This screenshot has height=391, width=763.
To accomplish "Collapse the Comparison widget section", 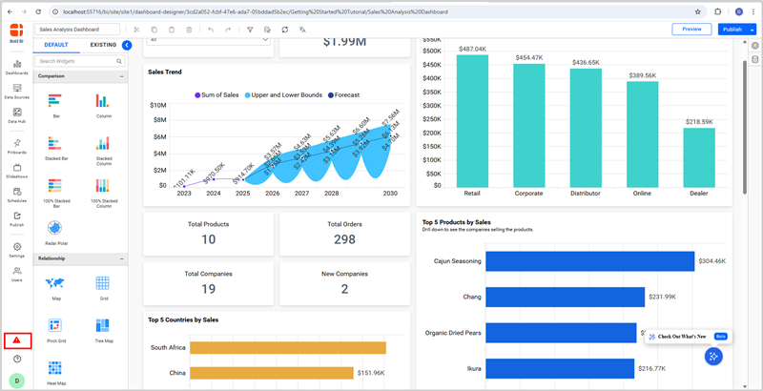I will (x=121, y=75).
